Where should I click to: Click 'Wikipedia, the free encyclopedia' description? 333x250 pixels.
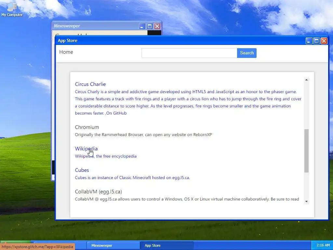point(106,156)
